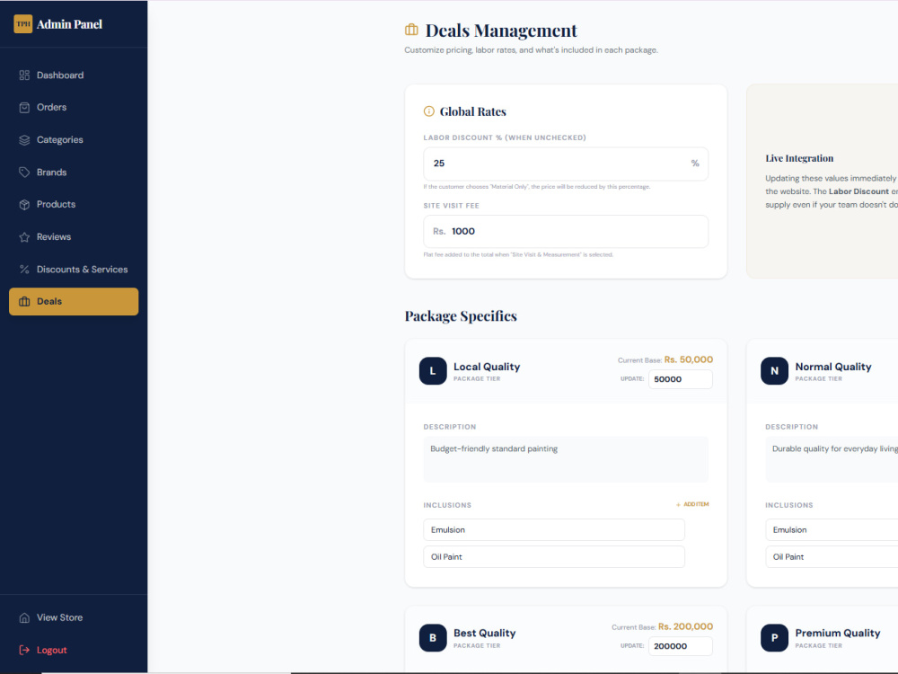The width and height of the screenshot is (898, 674).
Task: Focus the Site Visit Fee input
Action: click(x=565, y=232)
